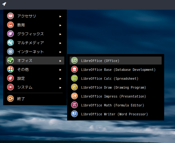175x143 pixels.
Task: Click the オフィス chart icon
Action: point(10,60)
